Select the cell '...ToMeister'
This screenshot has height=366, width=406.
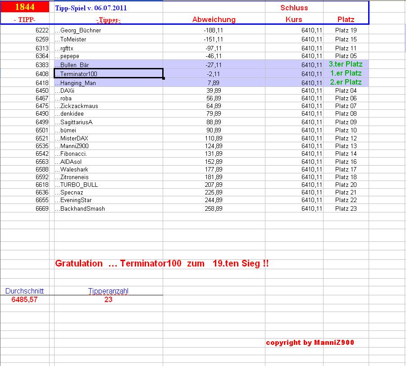pos(109,39)
